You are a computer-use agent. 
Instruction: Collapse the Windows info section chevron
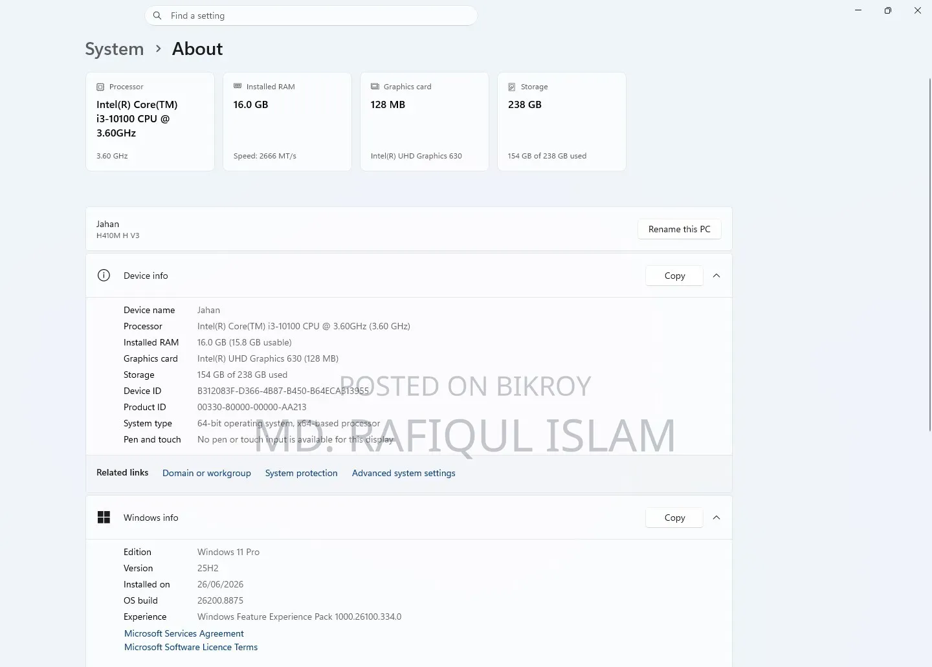[x=716, y=518]
